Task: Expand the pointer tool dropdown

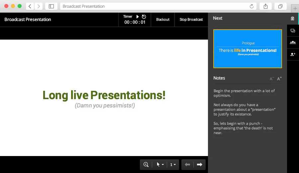Action: [x=160, y=164]
